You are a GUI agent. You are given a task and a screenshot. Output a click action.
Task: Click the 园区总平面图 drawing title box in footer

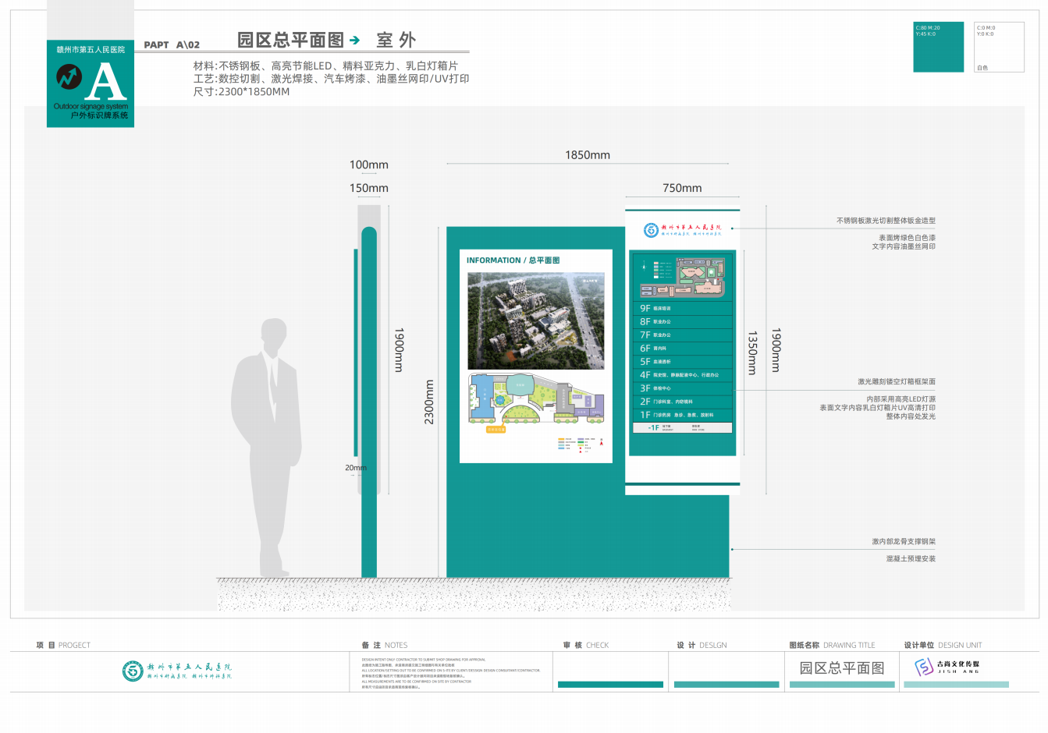click(x=842, y=668)
